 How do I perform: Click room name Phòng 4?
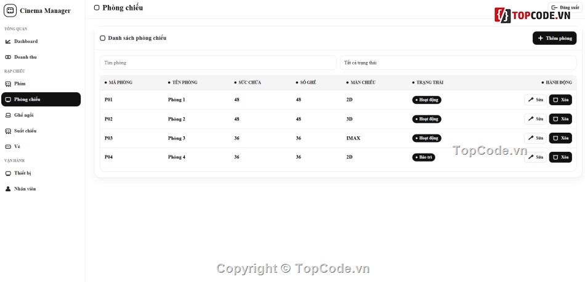coord(177,157)
